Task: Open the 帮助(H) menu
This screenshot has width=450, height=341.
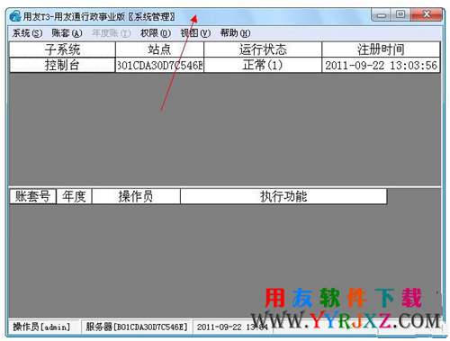Action: pyautogui.click(x=235, y=33)
